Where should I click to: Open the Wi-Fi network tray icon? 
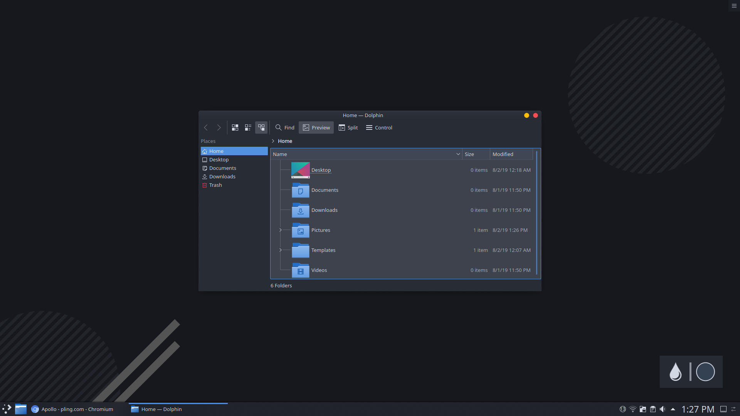point(632,409)
